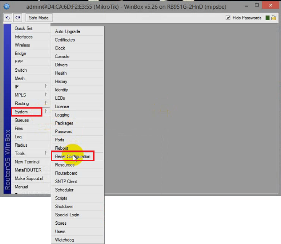Expand the System submenu arrow
Screen dimensions: 281x244
(x=46, y=112)
